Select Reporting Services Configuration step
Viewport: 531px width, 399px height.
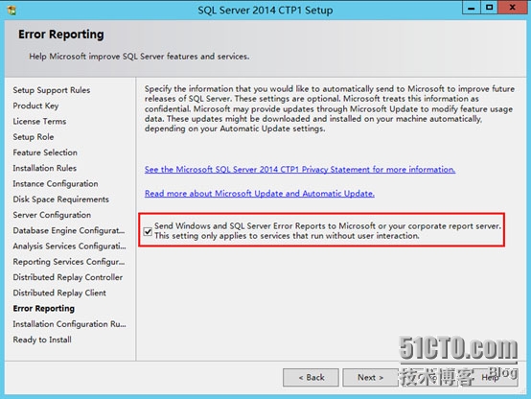pyautogui.click(x=69, y=262)
